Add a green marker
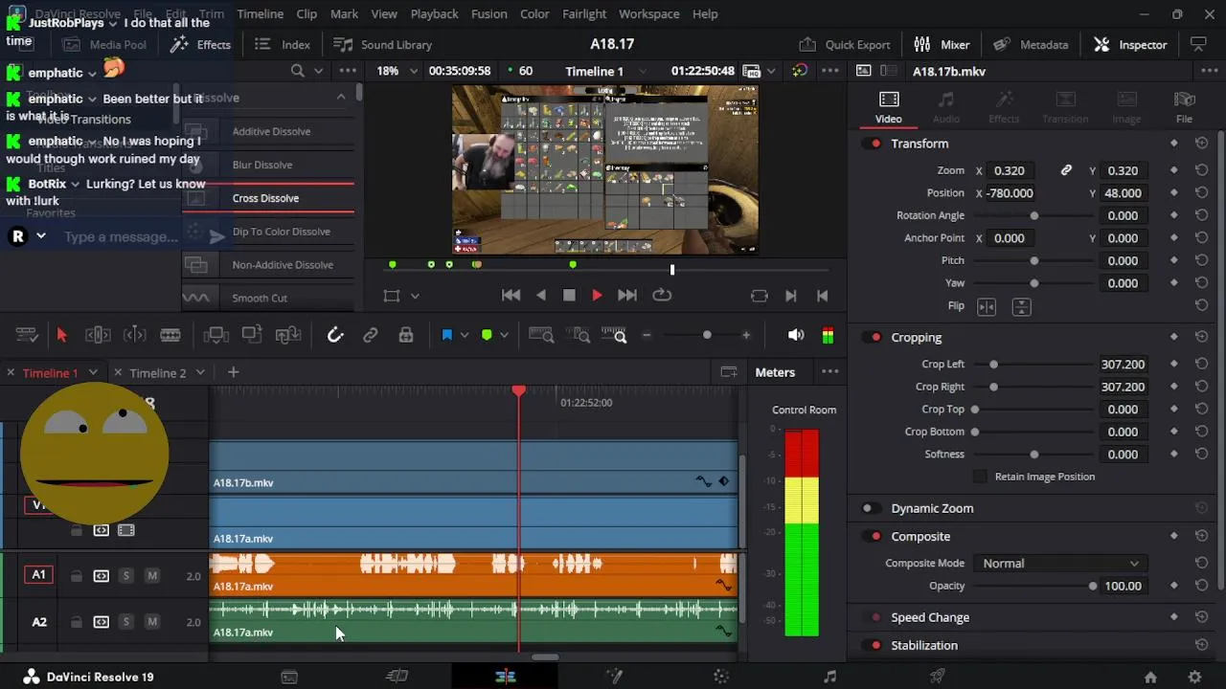Viewport: 1226px width, 689px height. (x=487, y=335)
